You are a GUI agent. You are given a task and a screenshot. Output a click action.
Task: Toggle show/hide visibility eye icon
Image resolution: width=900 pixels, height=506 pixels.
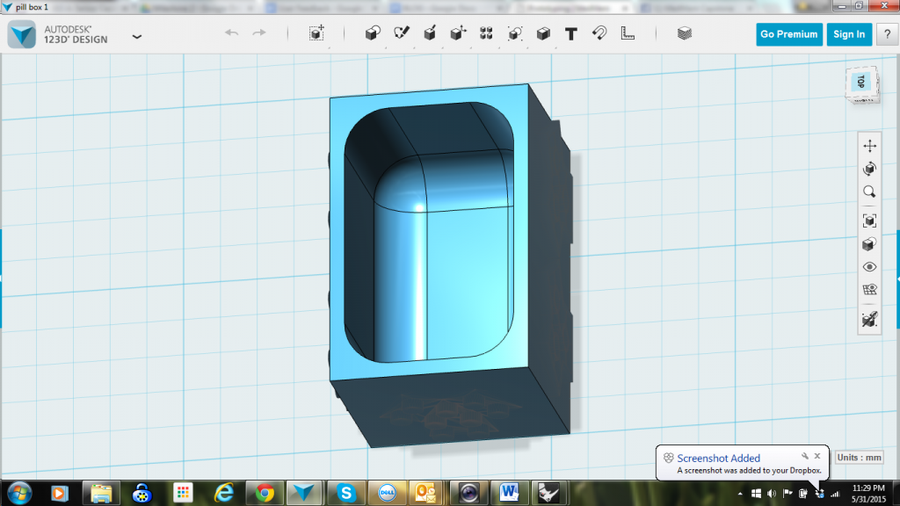pos(869,267)
